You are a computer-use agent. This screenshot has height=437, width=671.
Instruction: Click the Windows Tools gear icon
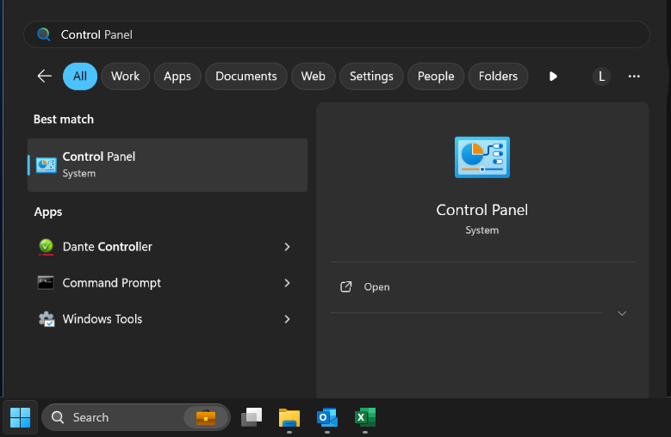pyautogui.click(x=47, y=319)
